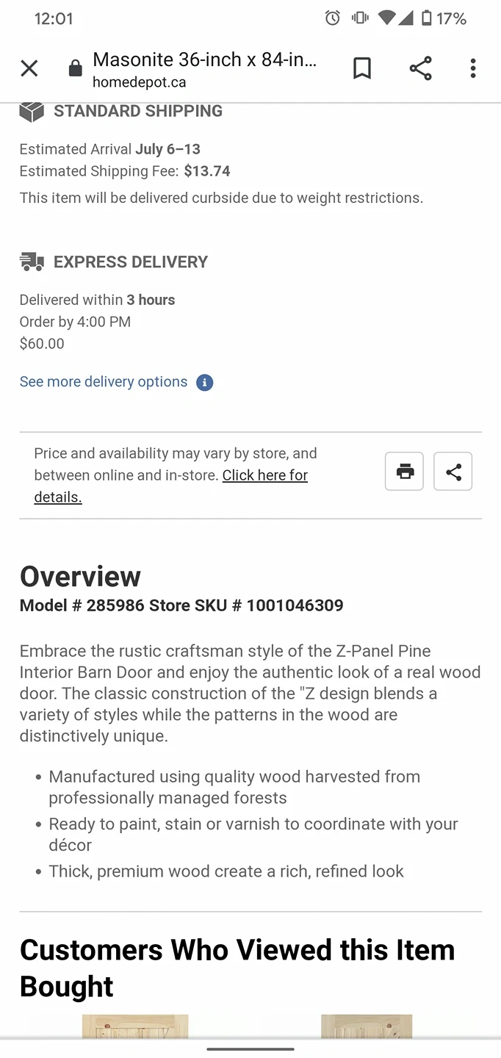This screenshot has width=501, height=1058.
Task: Open the three-dot overflow menu
Action: (x=473, y=68)
